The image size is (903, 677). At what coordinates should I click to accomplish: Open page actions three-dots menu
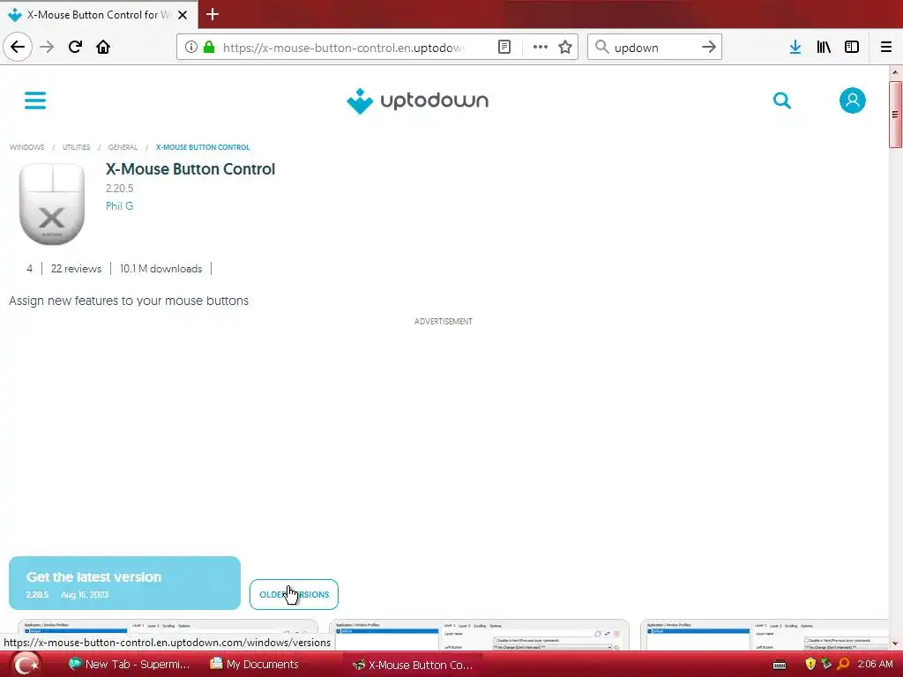point(540,48)
